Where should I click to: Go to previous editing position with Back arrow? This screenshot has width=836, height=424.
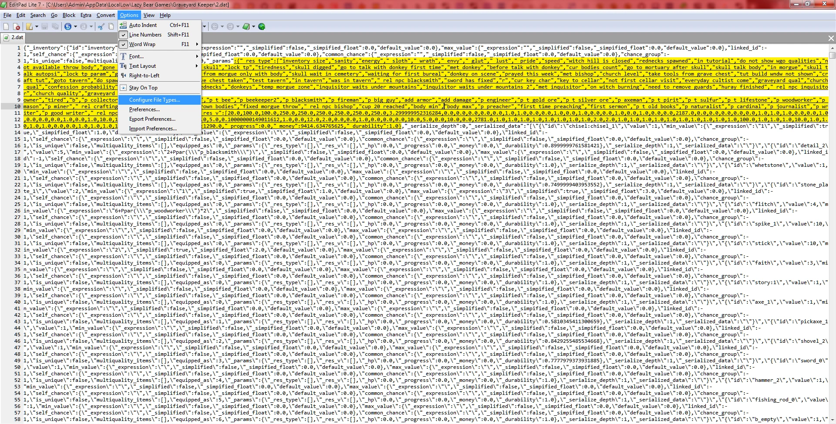(x=215, y=26)
